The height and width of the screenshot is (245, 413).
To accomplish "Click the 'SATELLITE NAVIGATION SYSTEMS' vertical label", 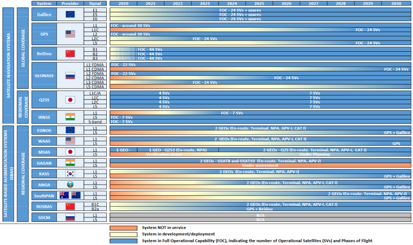I will 8,66.
